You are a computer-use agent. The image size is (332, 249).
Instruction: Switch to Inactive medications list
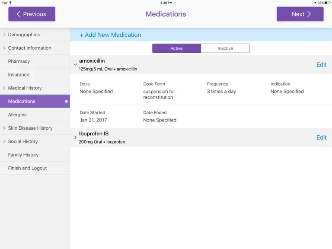point(225,48)
